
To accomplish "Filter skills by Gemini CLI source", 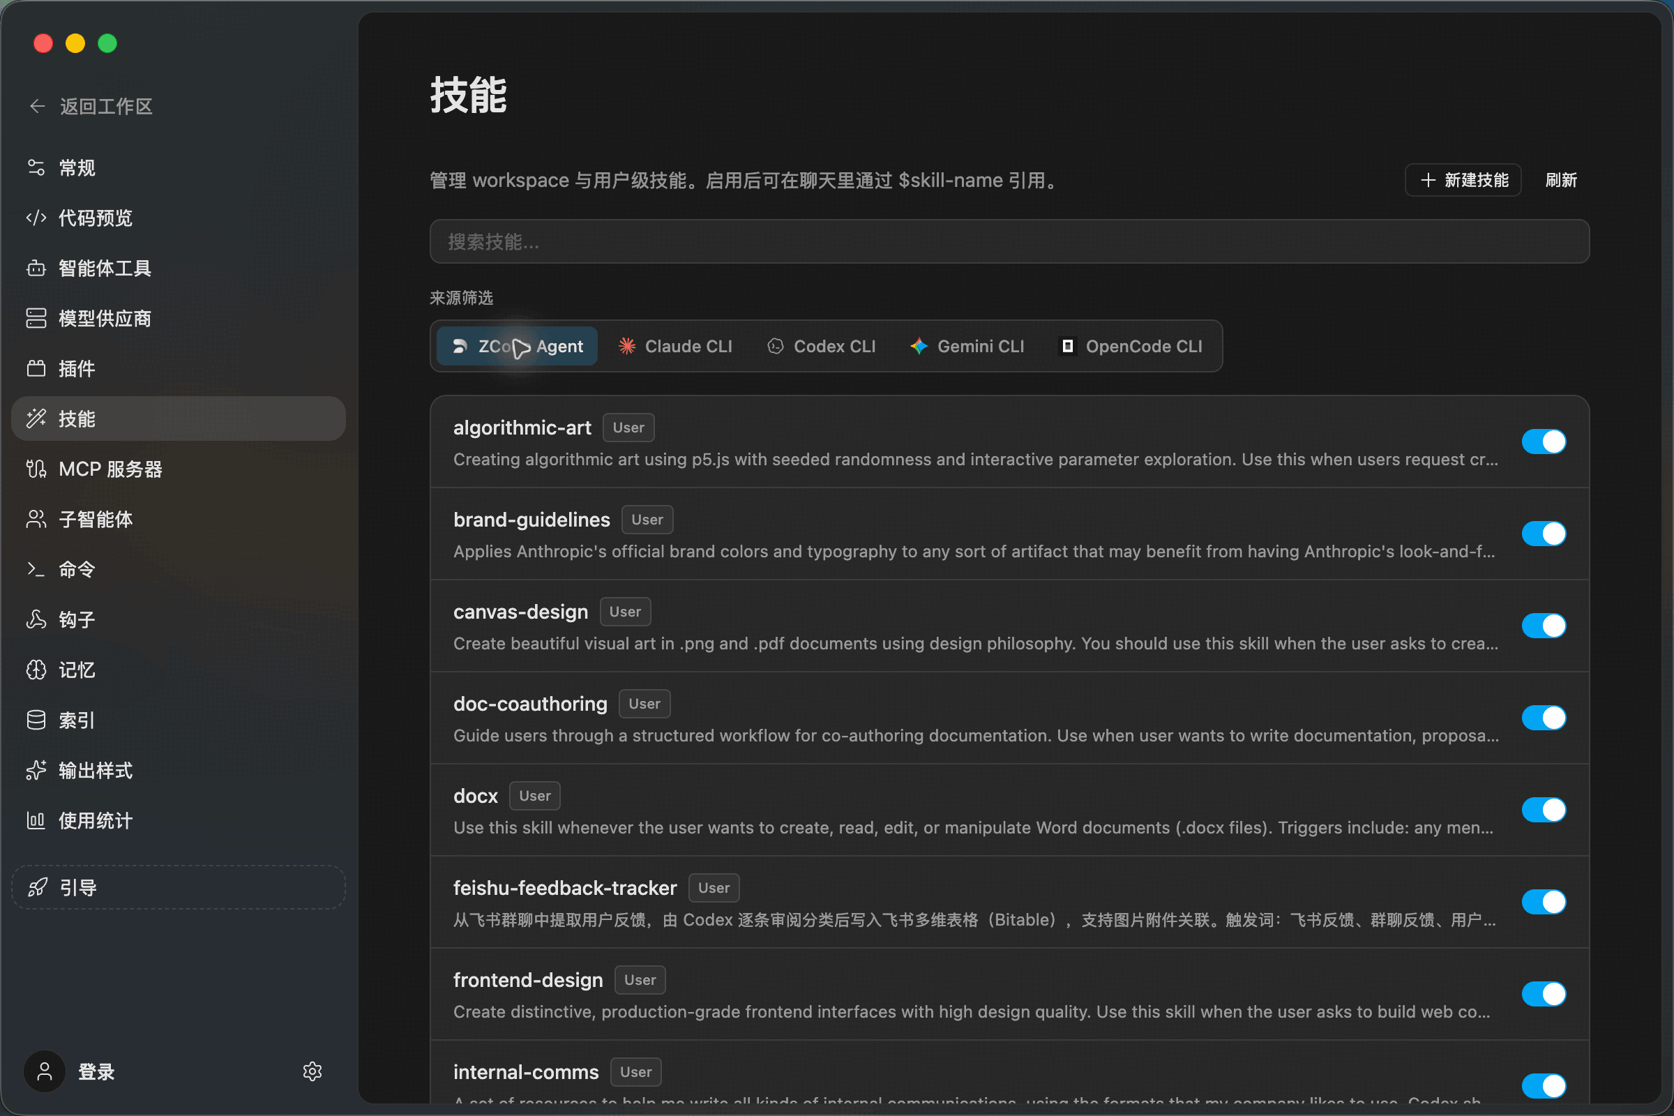I will [x=967, y=346].
